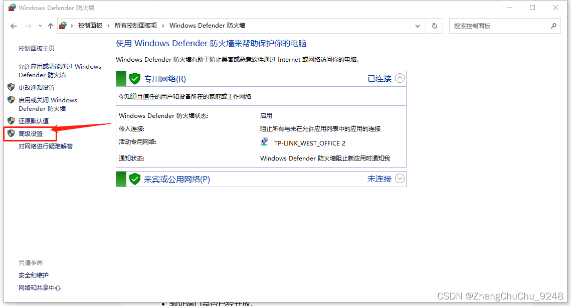571x306 pixels.
Task: Click shield icon beside 还原默认值
Action: [x=12, y=121]
